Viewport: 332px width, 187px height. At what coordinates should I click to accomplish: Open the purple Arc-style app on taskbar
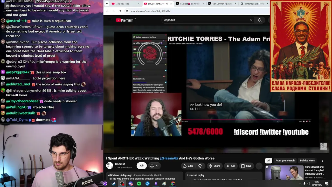pyautogui.click(x=105, y=184)
